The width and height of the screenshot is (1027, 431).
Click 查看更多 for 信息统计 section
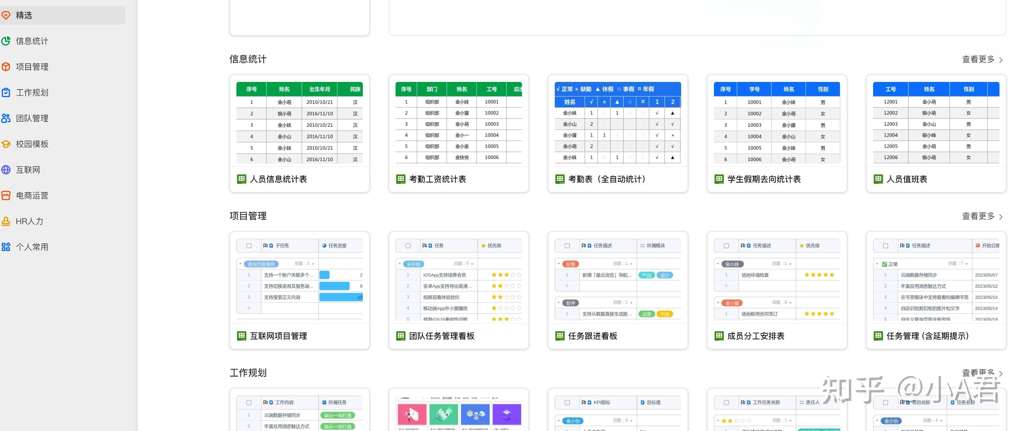click(x=982, y=59)
